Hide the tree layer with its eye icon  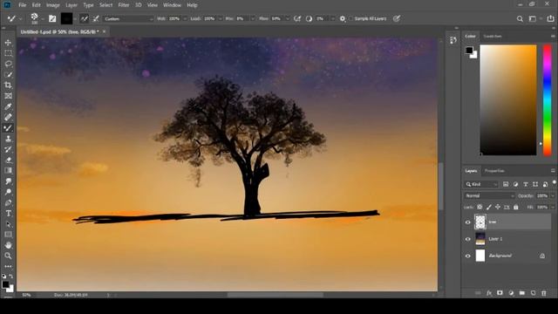pos(468,222)
